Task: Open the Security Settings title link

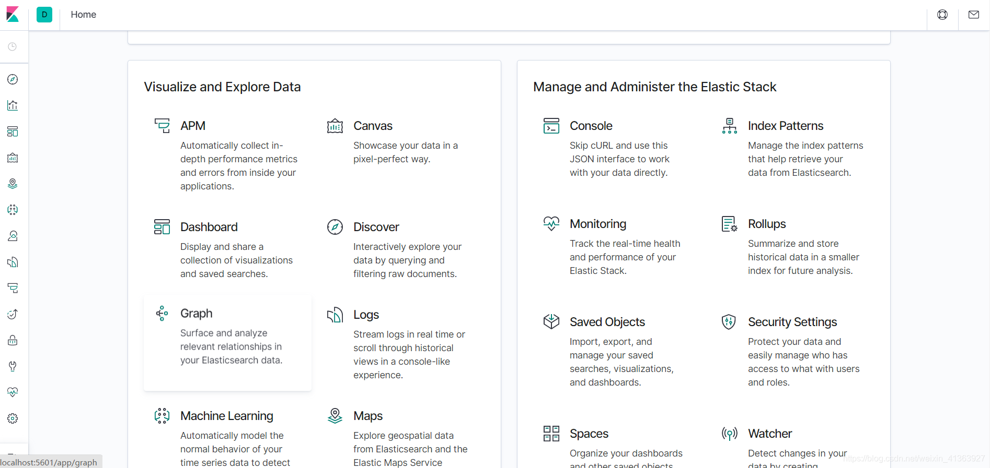Action: (792, 322)
